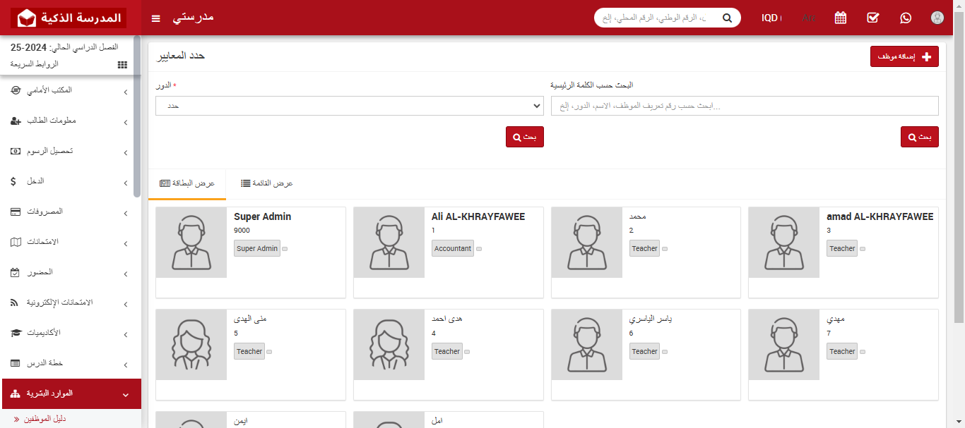Click the WhatsApp icon in the top bar
This screenshot has height=428, width=965.
click(906, 18)
